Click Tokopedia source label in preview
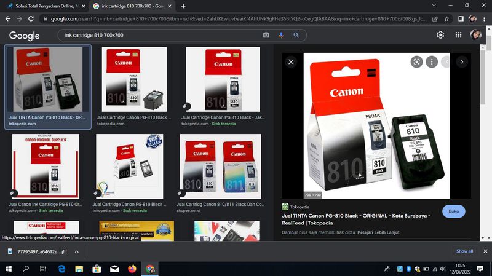This screenshot has height=276, width=492. pyautogui.click(x=300, y=207)
